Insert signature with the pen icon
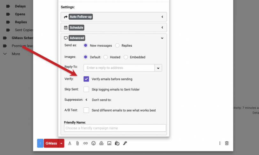The image size is (259, 155). click(x=125, y=143)
